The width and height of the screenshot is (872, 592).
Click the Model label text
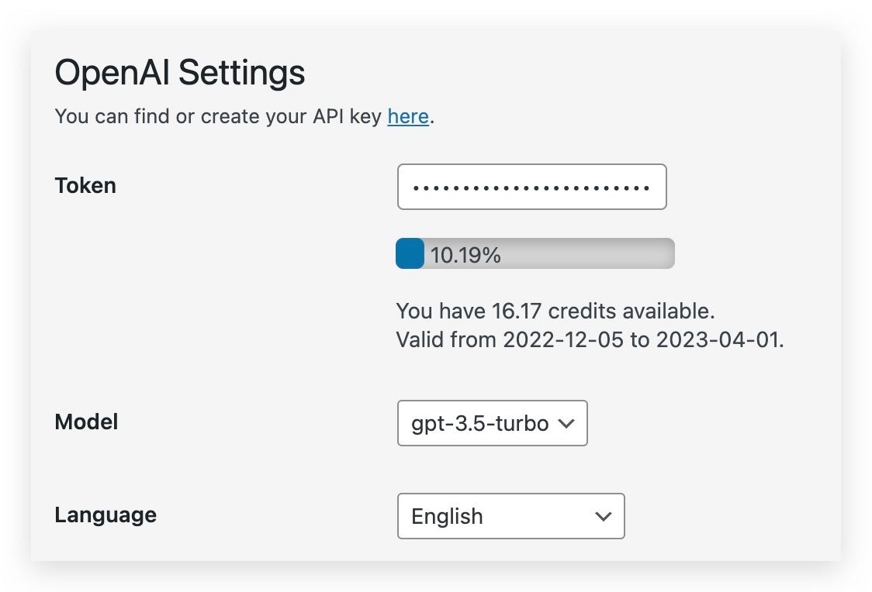[86, 422]
